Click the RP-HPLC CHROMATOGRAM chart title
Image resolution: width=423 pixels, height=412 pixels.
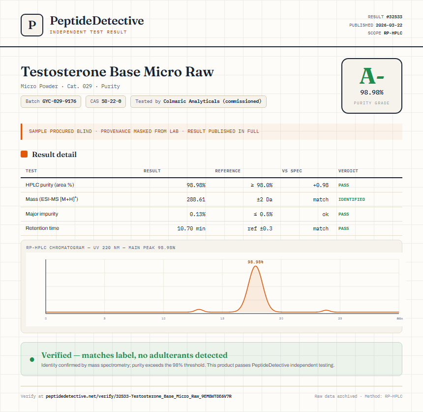101,248
